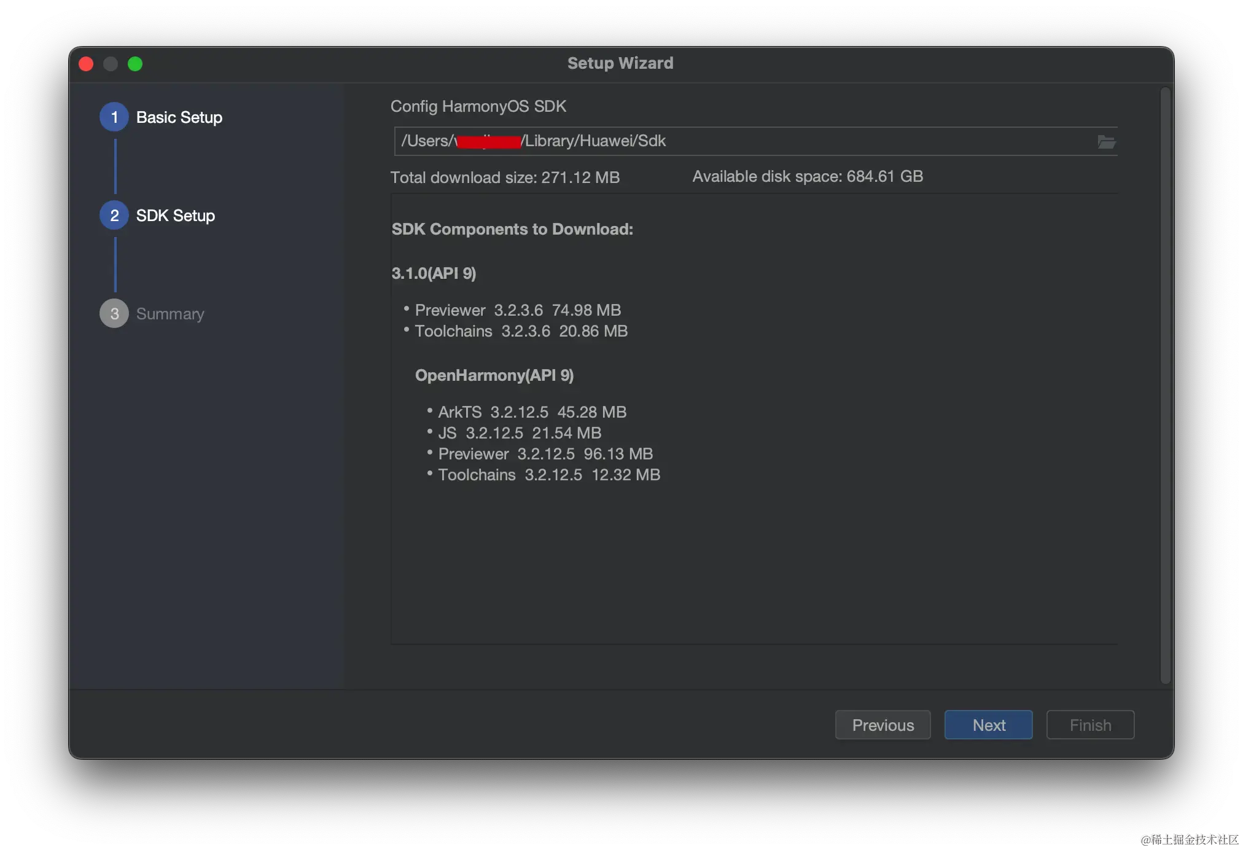
Task: Go back with the Previous button
Action: point(883,725)
